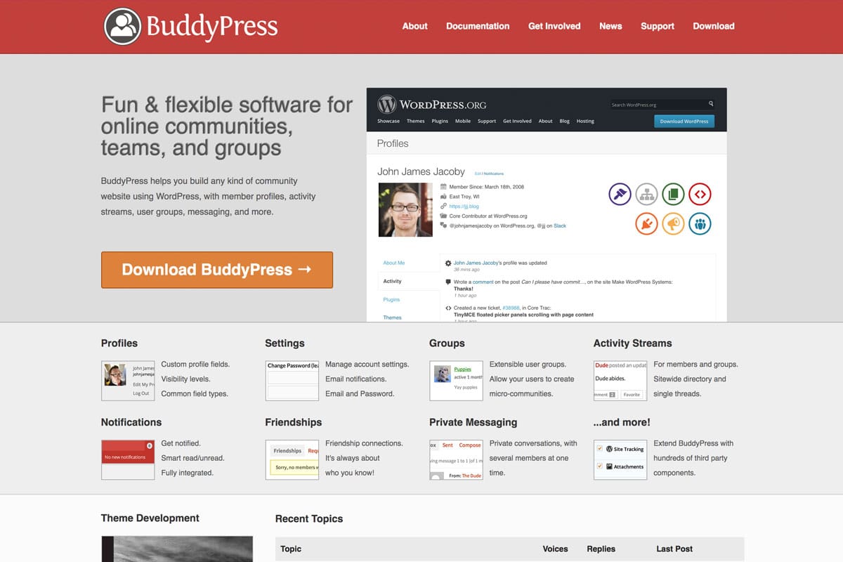
Task: Click the WordPress.org logo in the profile screenshot
Action: pos(432,105)
